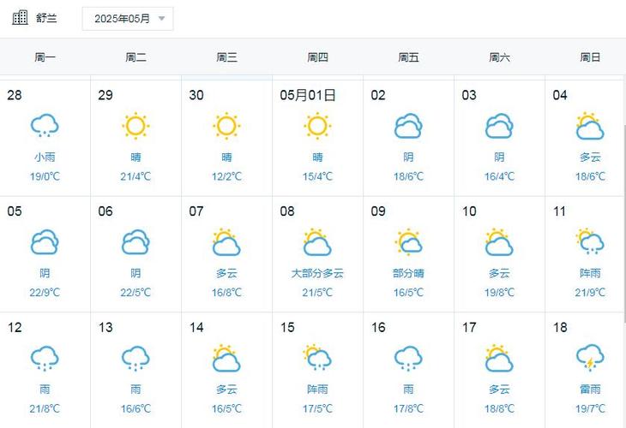Click the partly sunny icon on day 09
The height and width of the screenshot is (428, 626).
[408, 242]
